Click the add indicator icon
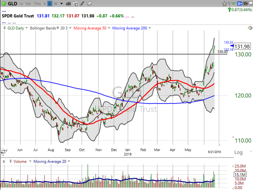Viewport: 253px width, 190px height. click(x=75, y=3)
